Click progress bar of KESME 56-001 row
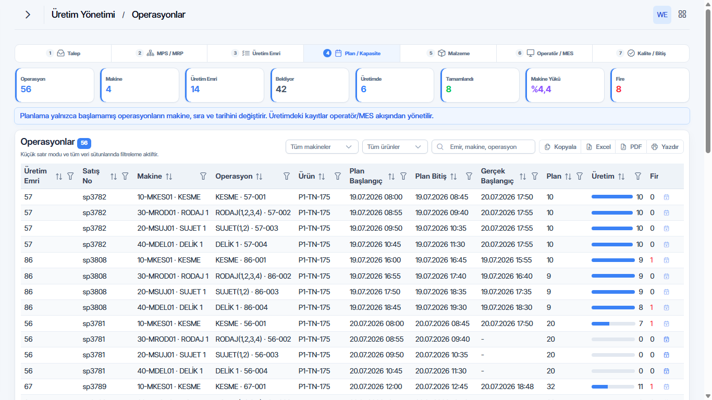Screen dimensions: 712x400 tap(612, 323)
